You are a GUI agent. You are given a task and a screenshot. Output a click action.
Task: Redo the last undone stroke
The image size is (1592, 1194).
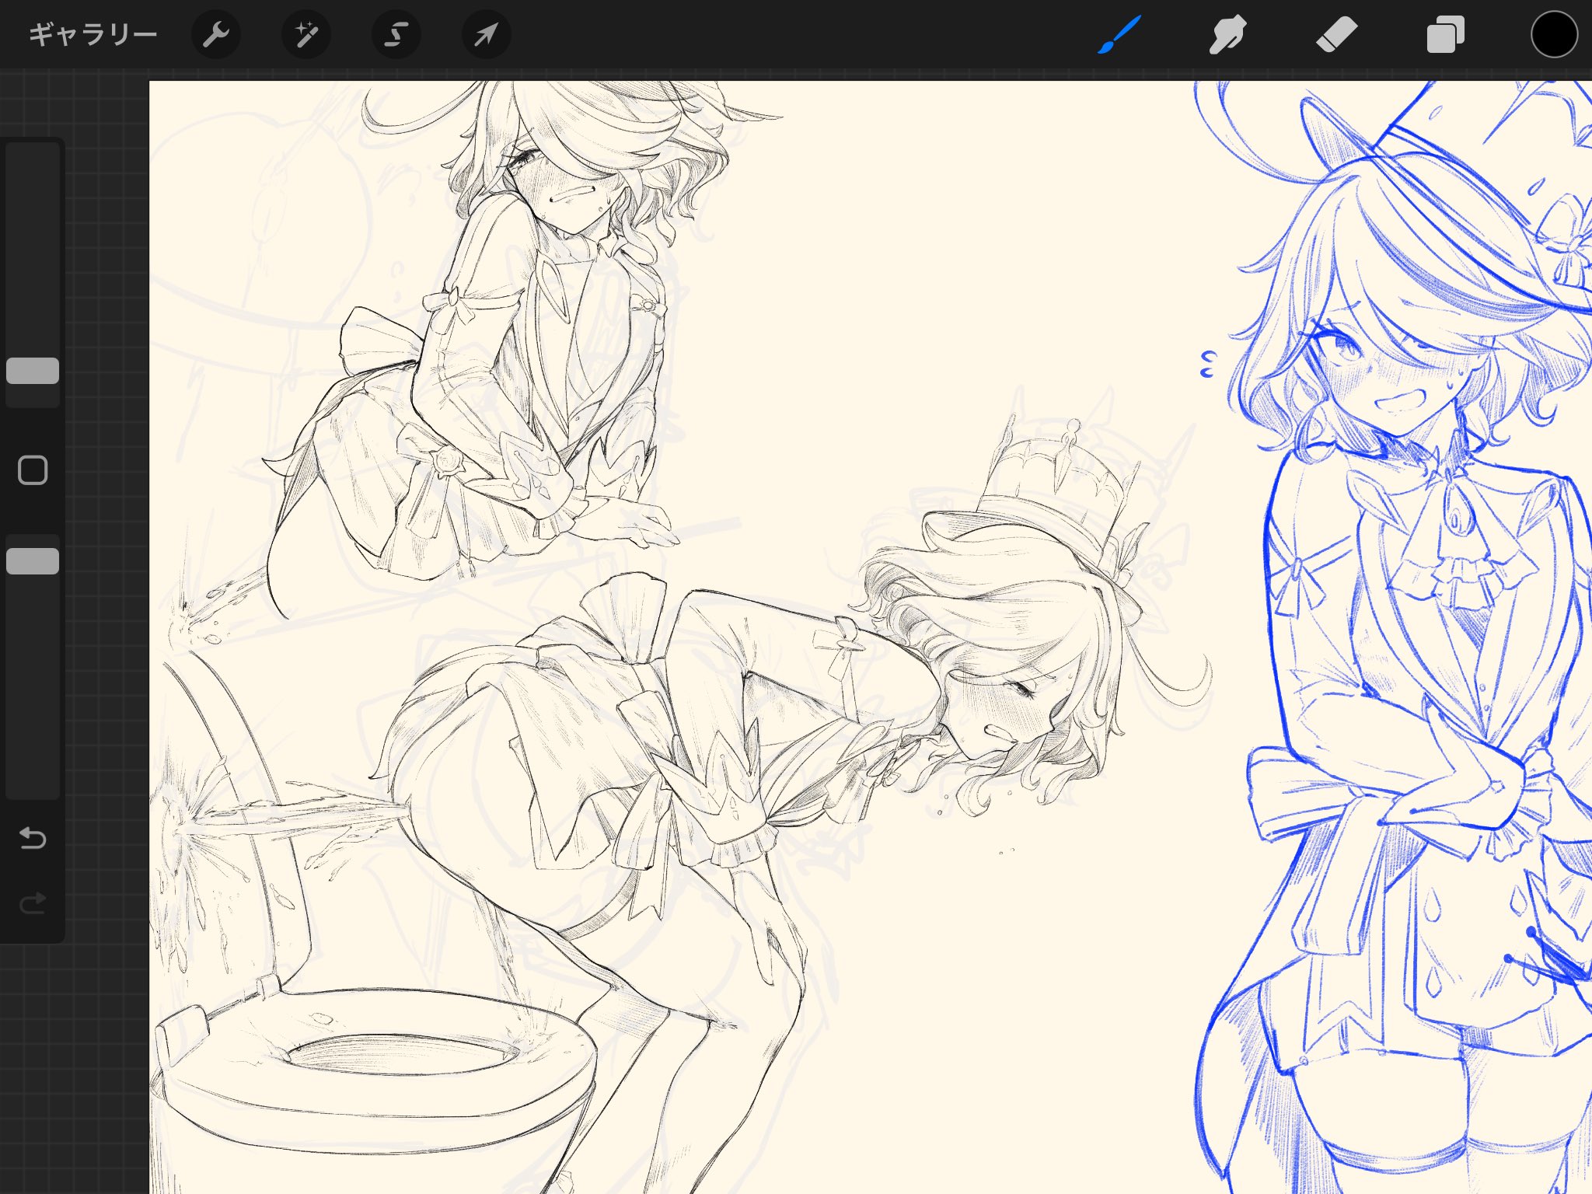pyautogui.click(x=33, y=902)
